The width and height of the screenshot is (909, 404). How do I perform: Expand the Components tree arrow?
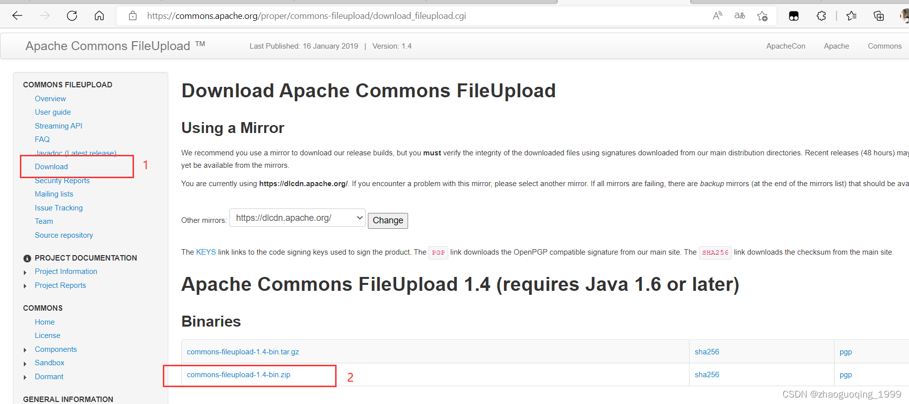point(25,350)
